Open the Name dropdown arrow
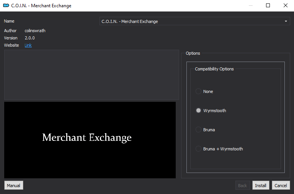Viewport: 294px width, 194px height. (x=286, y=21)
